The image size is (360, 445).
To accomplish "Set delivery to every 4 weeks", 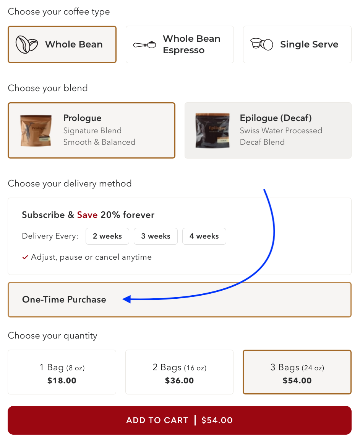I will click(x=204, y=236).
